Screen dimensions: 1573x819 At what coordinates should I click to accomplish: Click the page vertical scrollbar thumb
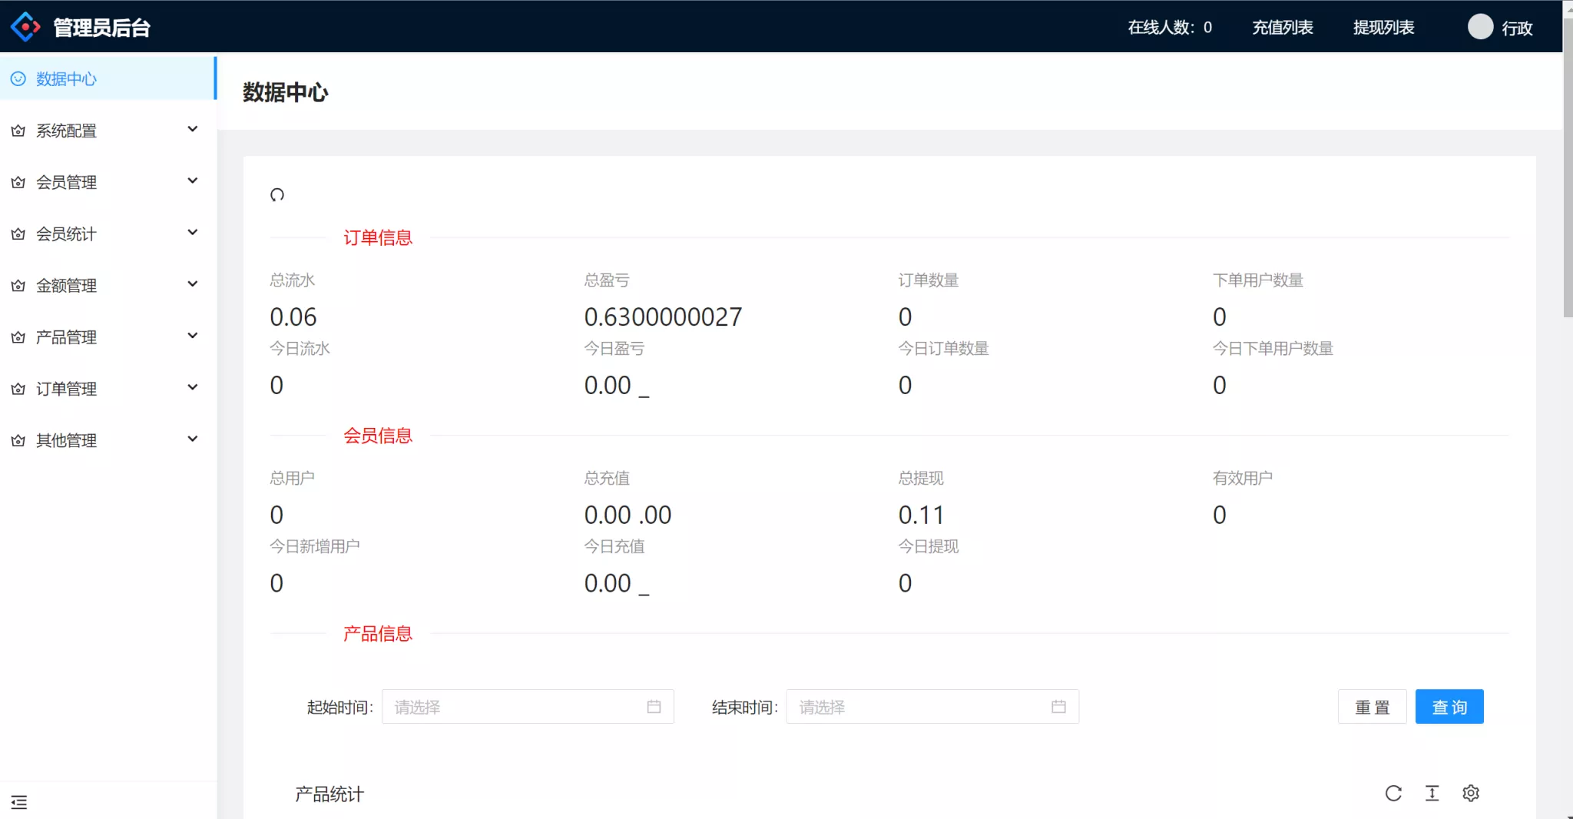[x=1568, y=167]
